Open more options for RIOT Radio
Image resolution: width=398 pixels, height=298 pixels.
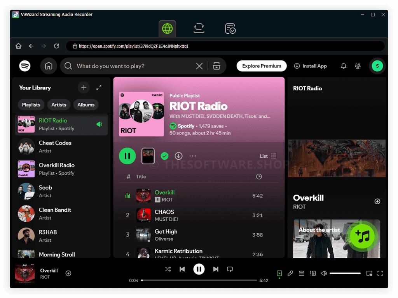click(193, 156)
